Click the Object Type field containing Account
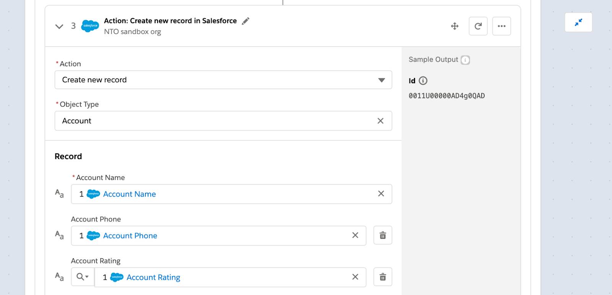 click(x=223, y=121)
